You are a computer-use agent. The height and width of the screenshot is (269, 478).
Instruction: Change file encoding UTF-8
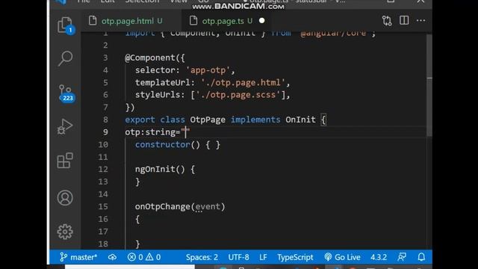[238, 257]
